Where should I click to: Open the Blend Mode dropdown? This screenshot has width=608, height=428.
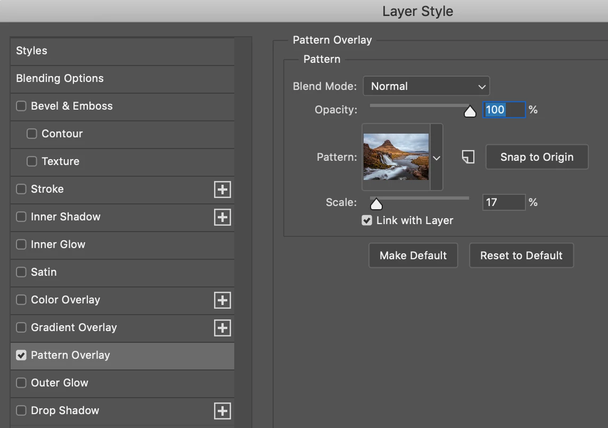[426, 86]
